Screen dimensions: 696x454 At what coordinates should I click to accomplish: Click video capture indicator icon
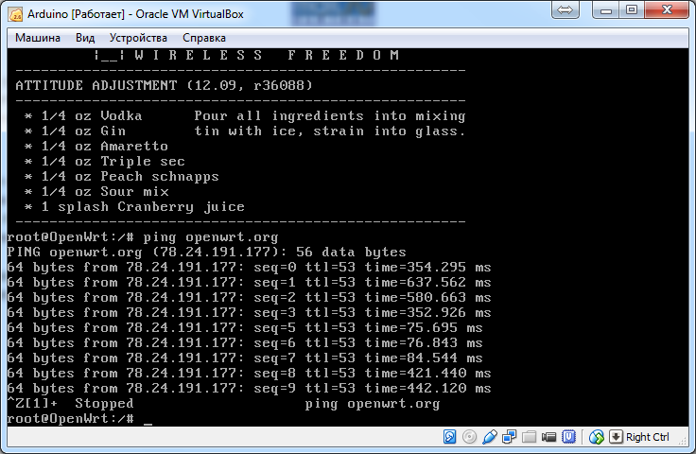(x=548, y=437)
